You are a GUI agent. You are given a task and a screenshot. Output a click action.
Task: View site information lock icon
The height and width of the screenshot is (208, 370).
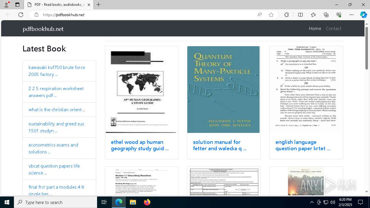pos(36,15)
